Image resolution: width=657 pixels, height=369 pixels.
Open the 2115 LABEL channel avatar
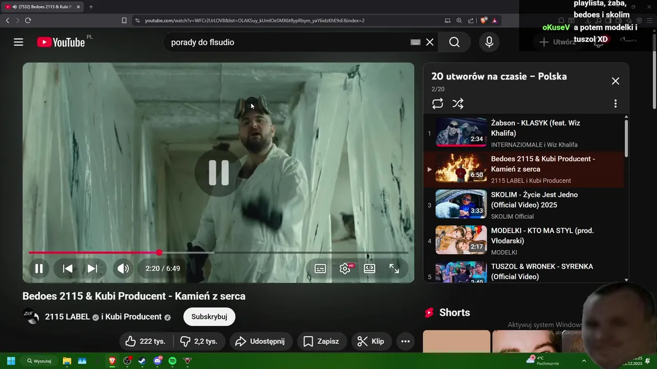pos(31,317)
